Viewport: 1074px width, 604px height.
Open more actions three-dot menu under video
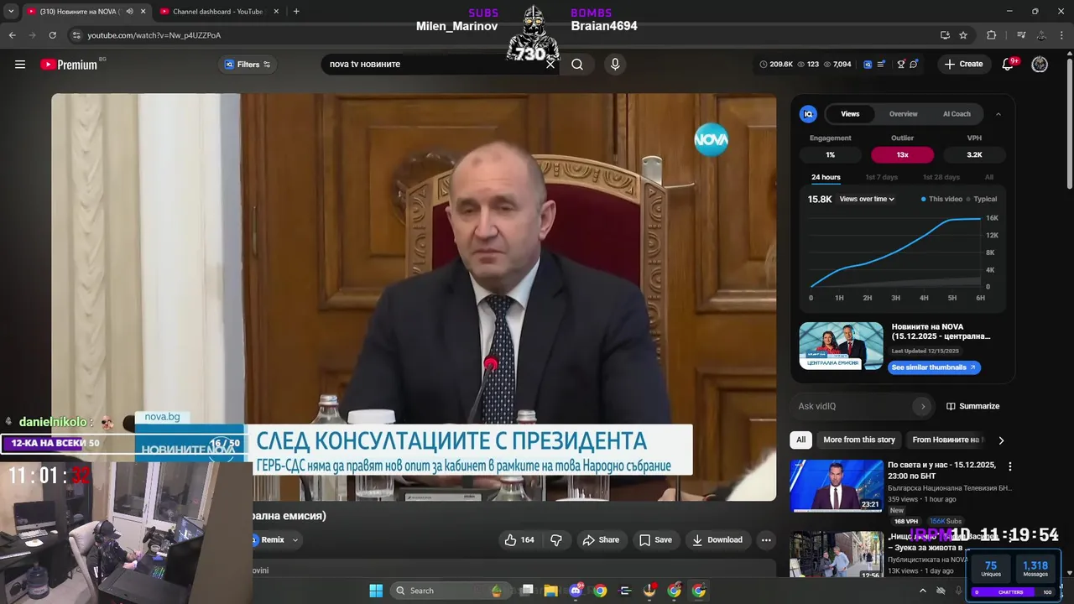coord(766,540)
